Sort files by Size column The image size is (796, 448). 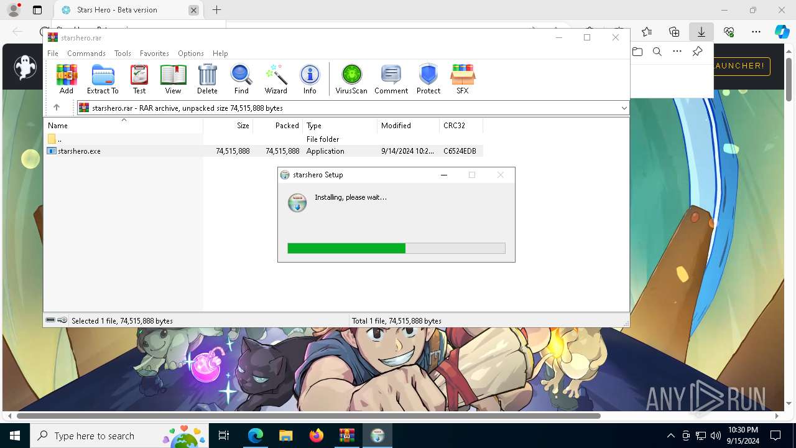pyautogui.click(x=228, y=126)
